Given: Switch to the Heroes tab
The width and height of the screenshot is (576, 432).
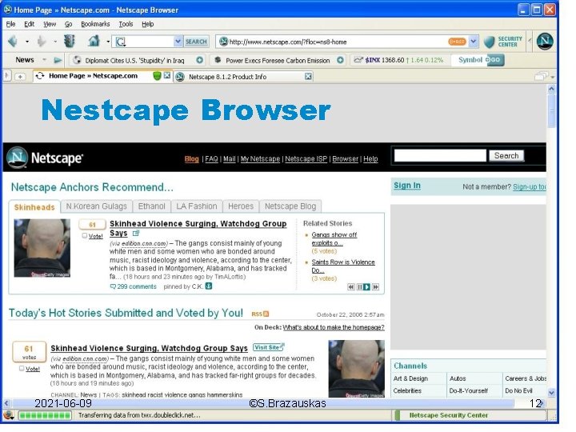Looking at the screenshot, I should pos(241,206).
